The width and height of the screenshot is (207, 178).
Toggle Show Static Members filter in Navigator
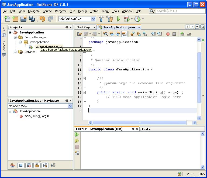point(29,165)
